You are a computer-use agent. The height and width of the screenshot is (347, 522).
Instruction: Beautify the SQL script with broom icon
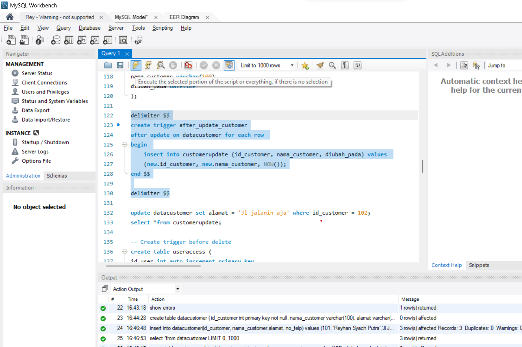(320, 65)
